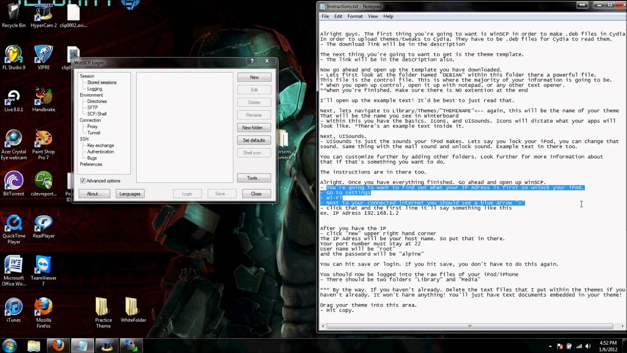The width and height of the screenshot is (627, 353).
Task: Launch HyperCam 2 from the desktop
Action: tap(44, 15)
